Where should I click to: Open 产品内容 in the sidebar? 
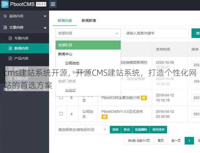24,58
